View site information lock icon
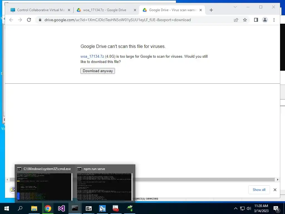 pos(40,20)
